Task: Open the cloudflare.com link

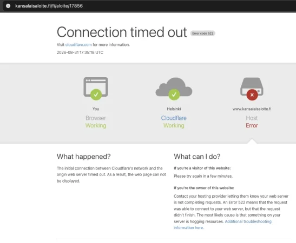Action: tap(78, 45)
